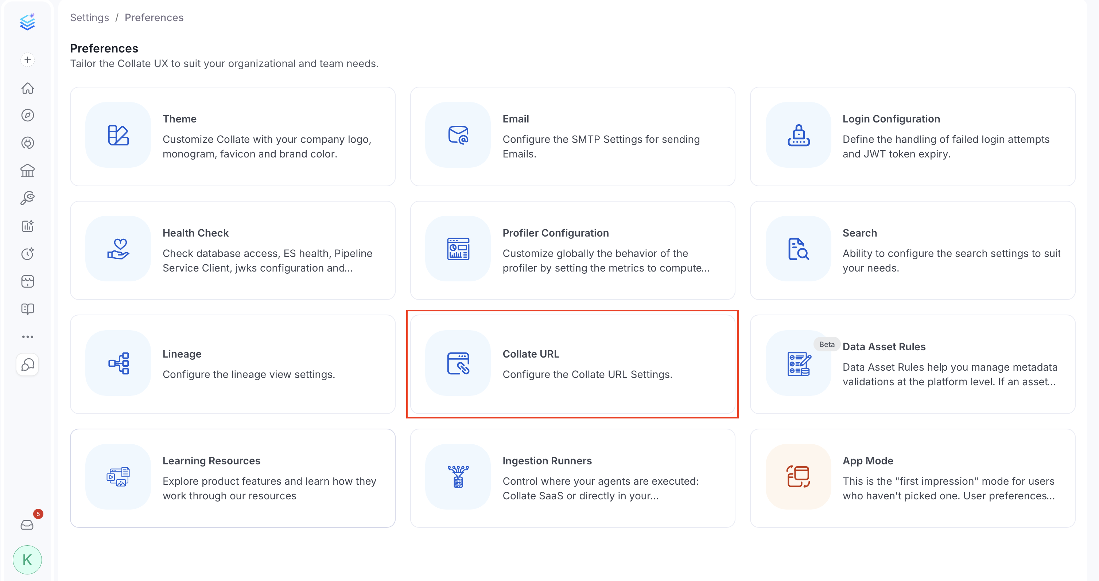Click the Data Asset Rules checklist icon
This screenshot has height=581, width=1099.
[x=799, y=363]
